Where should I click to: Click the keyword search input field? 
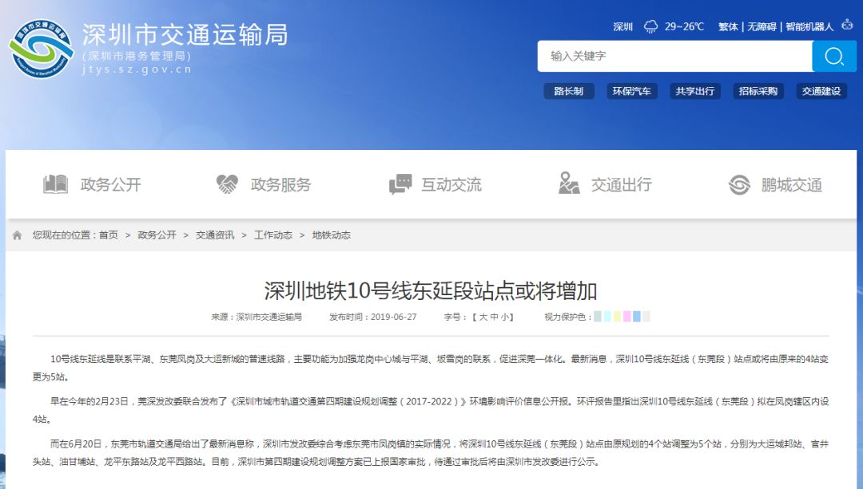pos(674,56)
